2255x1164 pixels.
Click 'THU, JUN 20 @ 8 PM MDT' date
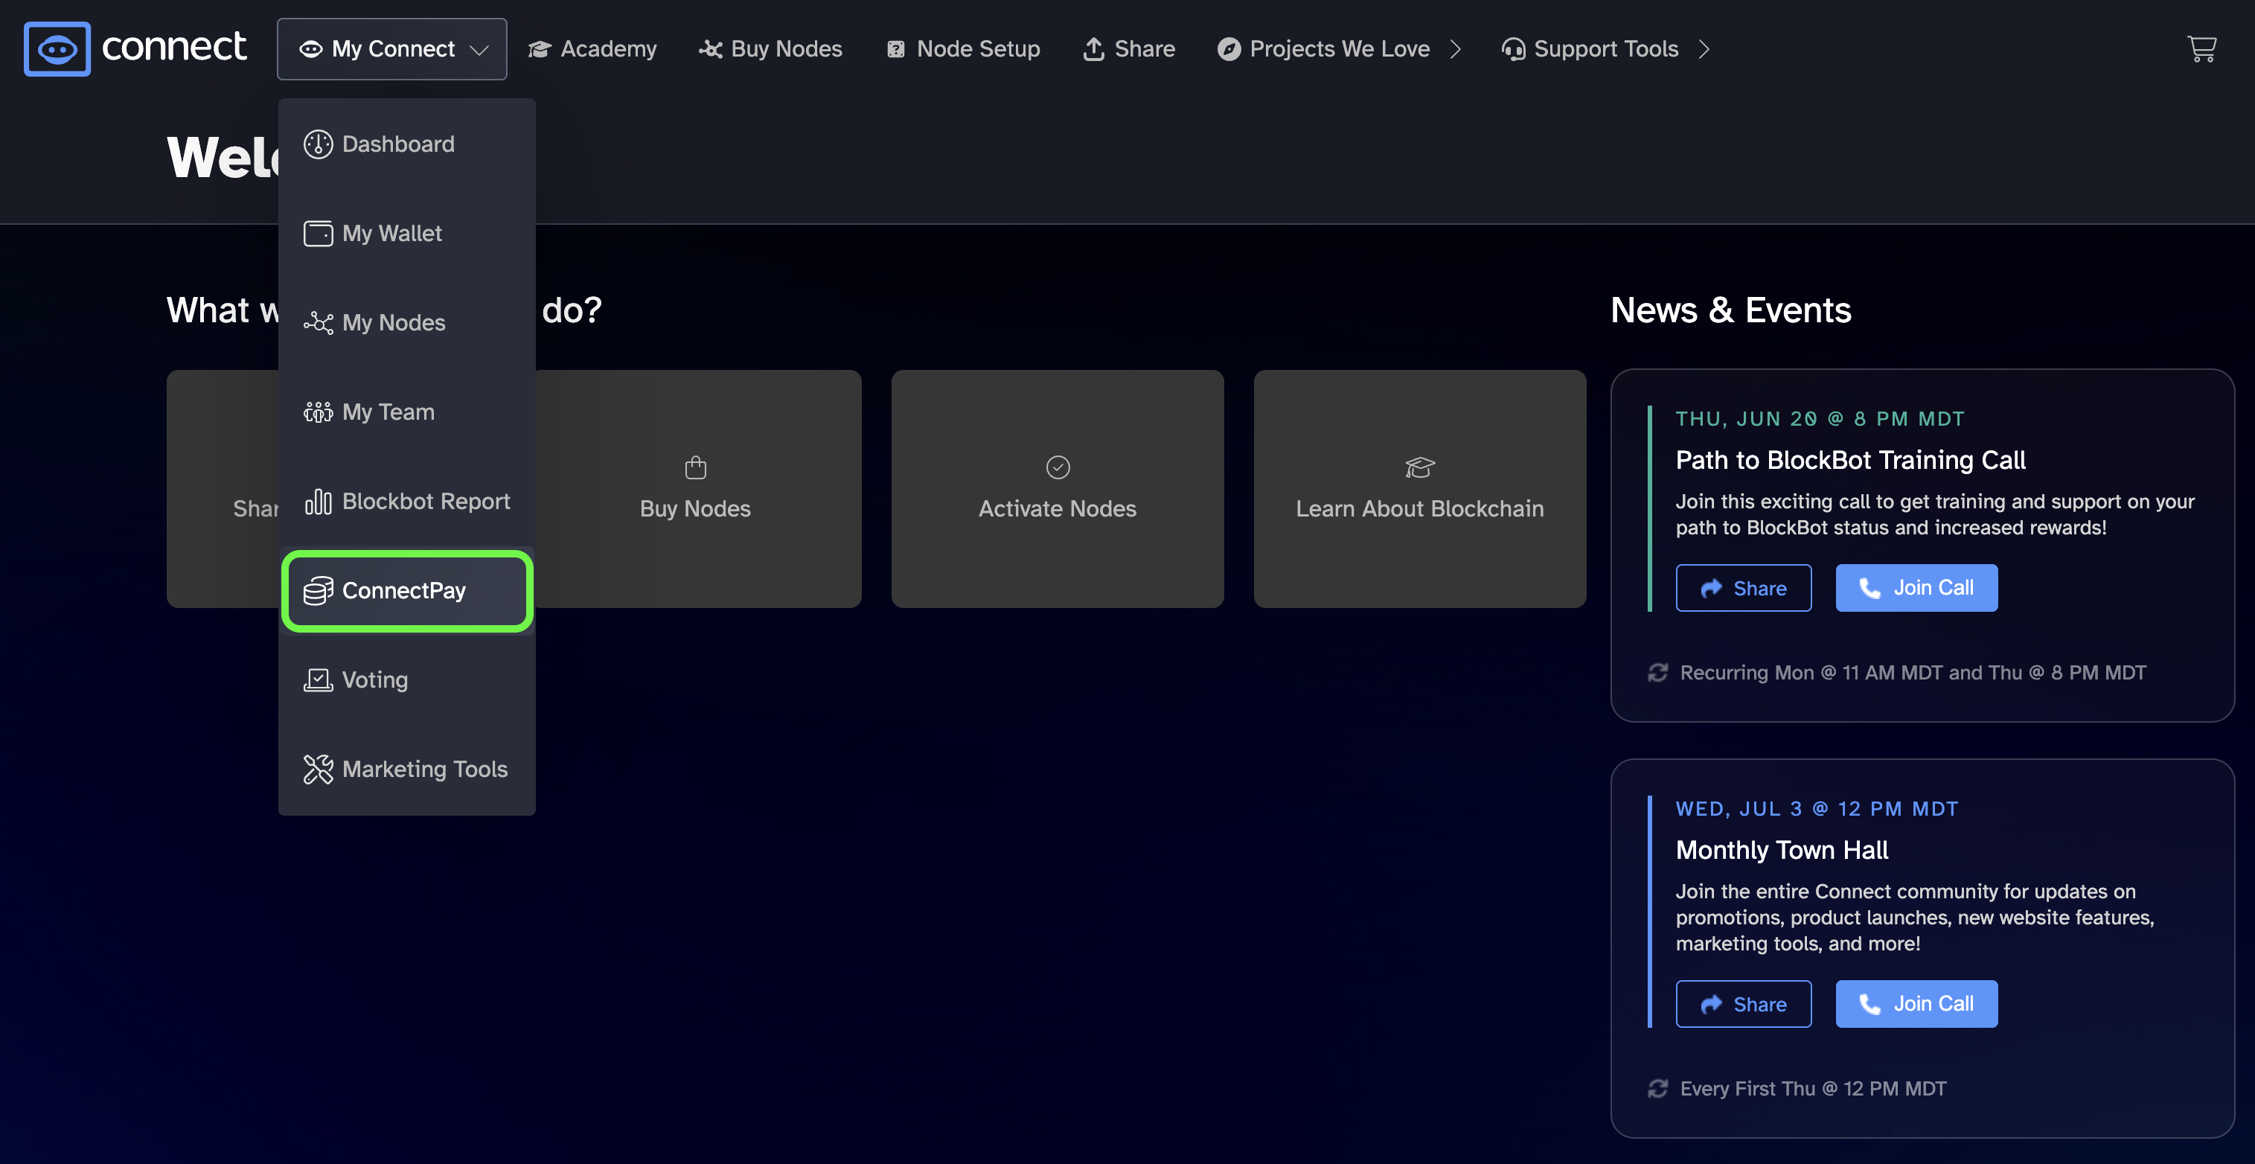click(x=1820, y=418)
